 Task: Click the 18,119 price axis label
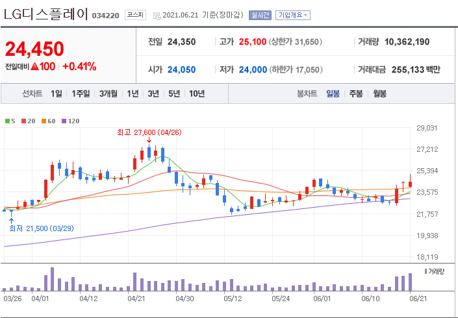[x=427, y=257]
